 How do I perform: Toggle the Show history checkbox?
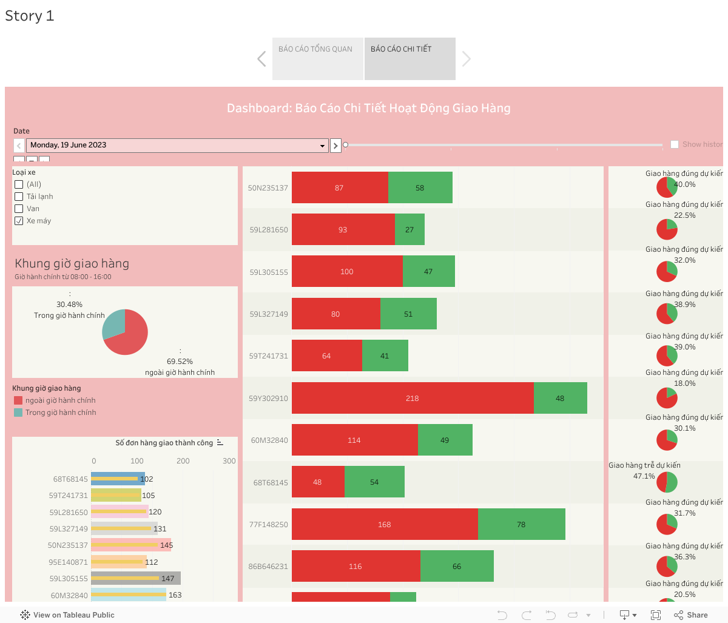(x=675, y=144)
